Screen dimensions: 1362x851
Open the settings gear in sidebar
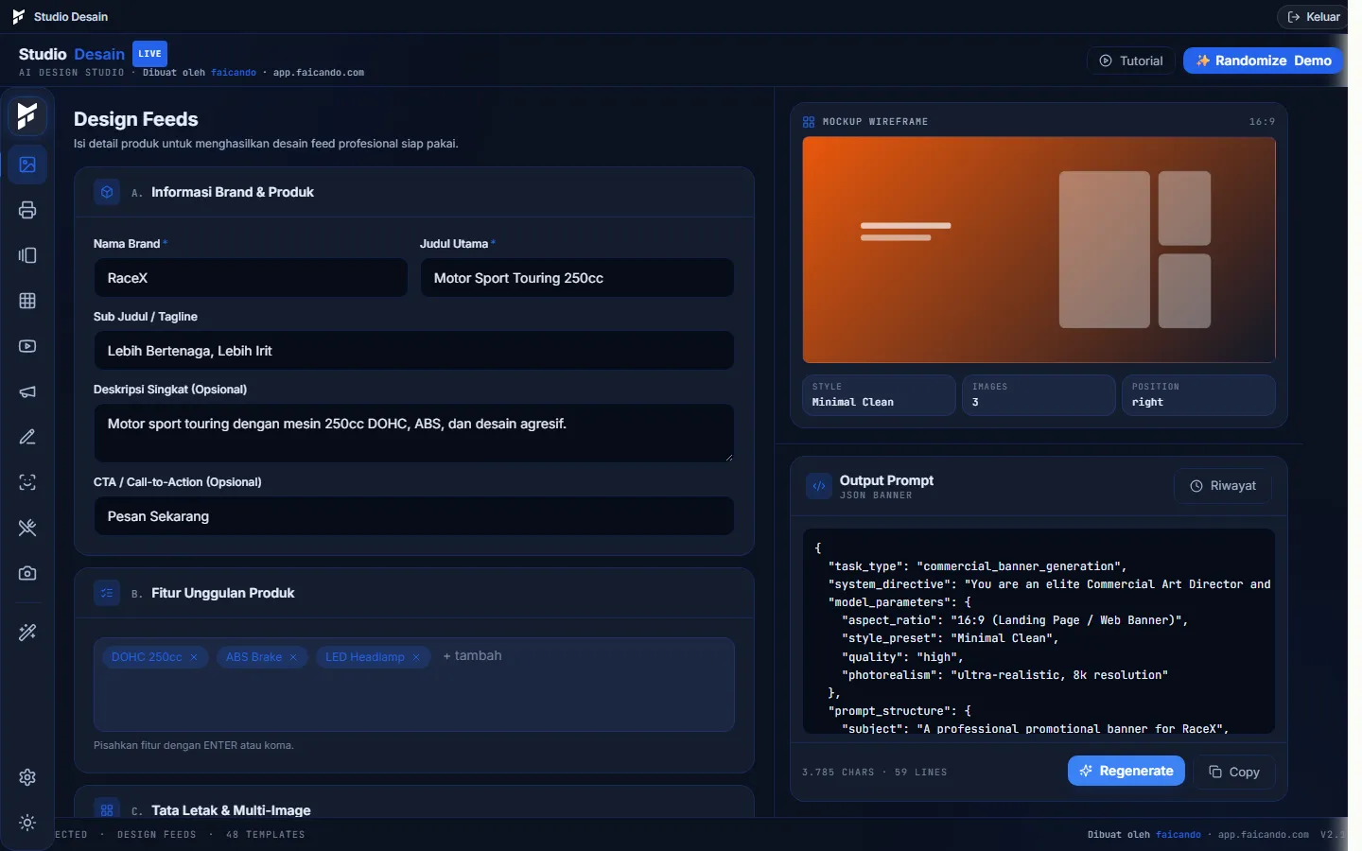click(x=27, y=777)
